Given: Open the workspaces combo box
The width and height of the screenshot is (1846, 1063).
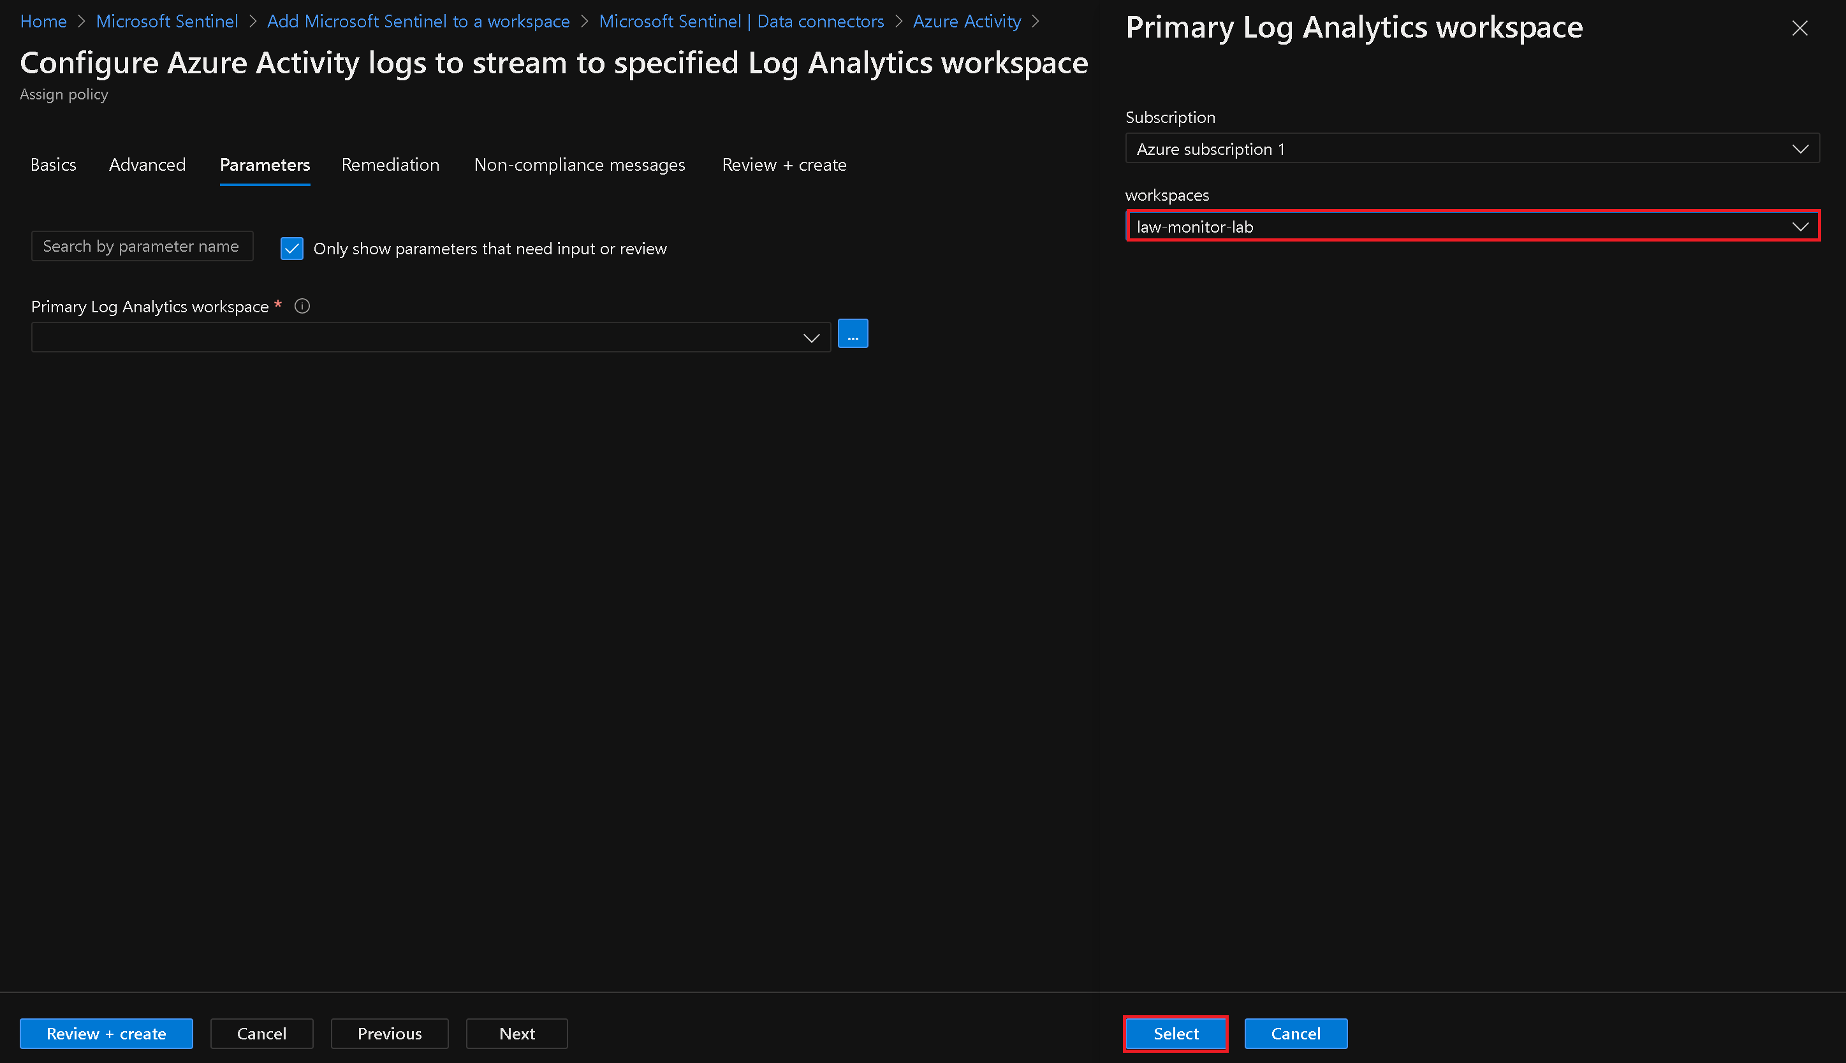Looking at the screenshot, I should point(1471,226).
